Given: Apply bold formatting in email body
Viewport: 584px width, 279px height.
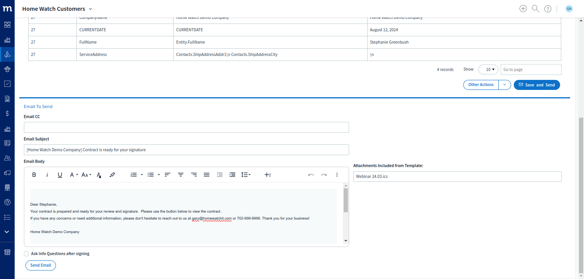Looking at the screenshot, I should tap(34, 175).
